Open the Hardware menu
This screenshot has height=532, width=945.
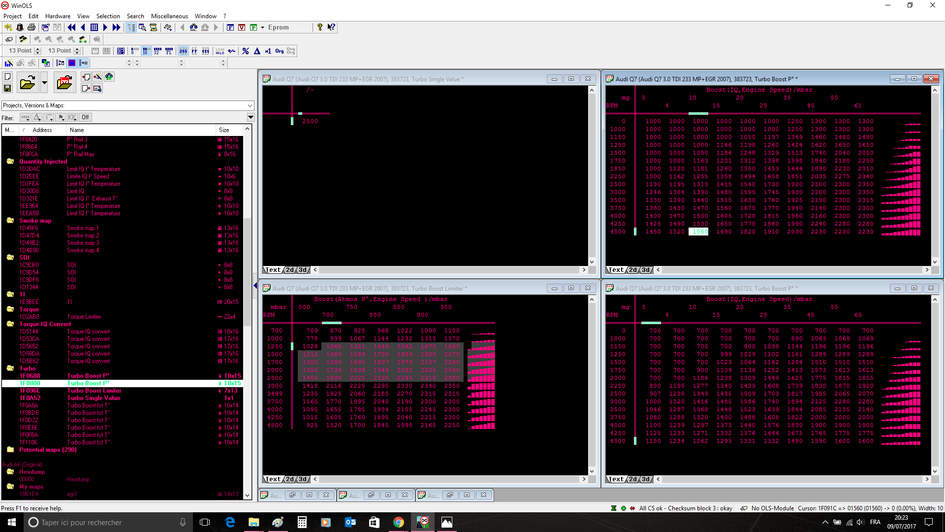point(58,16)
